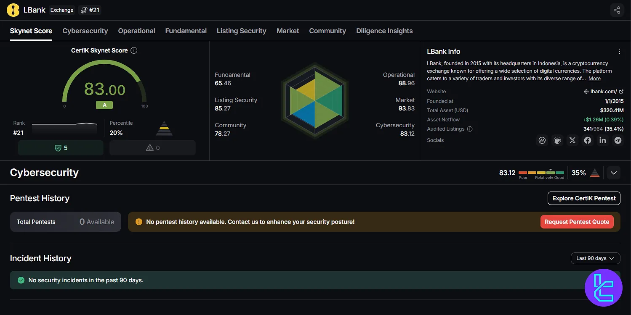Click the warning 0 alerts badge
Viewport: 631px width, 315px height.
[x=152, y=148]
